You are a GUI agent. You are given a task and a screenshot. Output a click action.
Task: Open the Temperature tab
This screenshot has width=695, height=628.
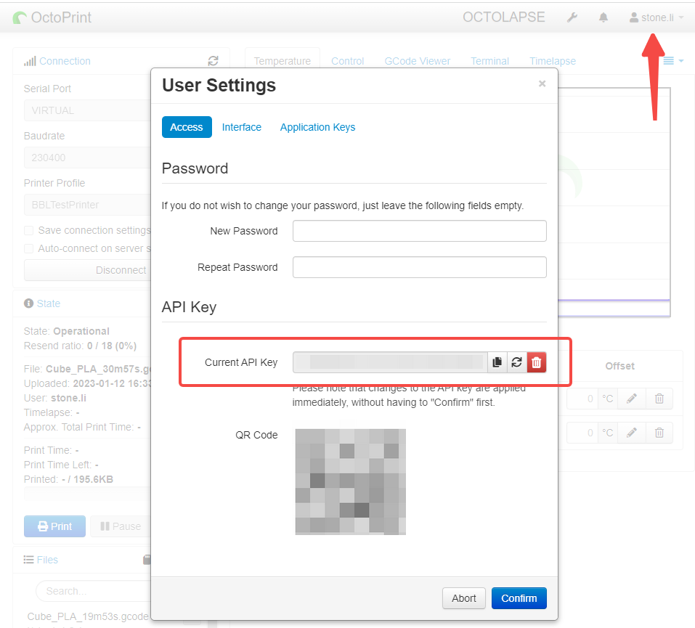(x=282, y=61)
